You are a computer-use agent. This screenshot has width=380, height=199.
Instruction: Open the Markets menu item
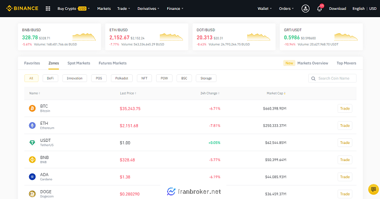coord(104,8)
